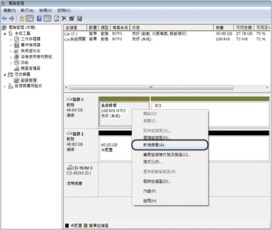The height and width of the screenshot is (230, 272).
Task: Choose 壓縮磁碟區(H)... from the context menu
Action: point(170,138)
